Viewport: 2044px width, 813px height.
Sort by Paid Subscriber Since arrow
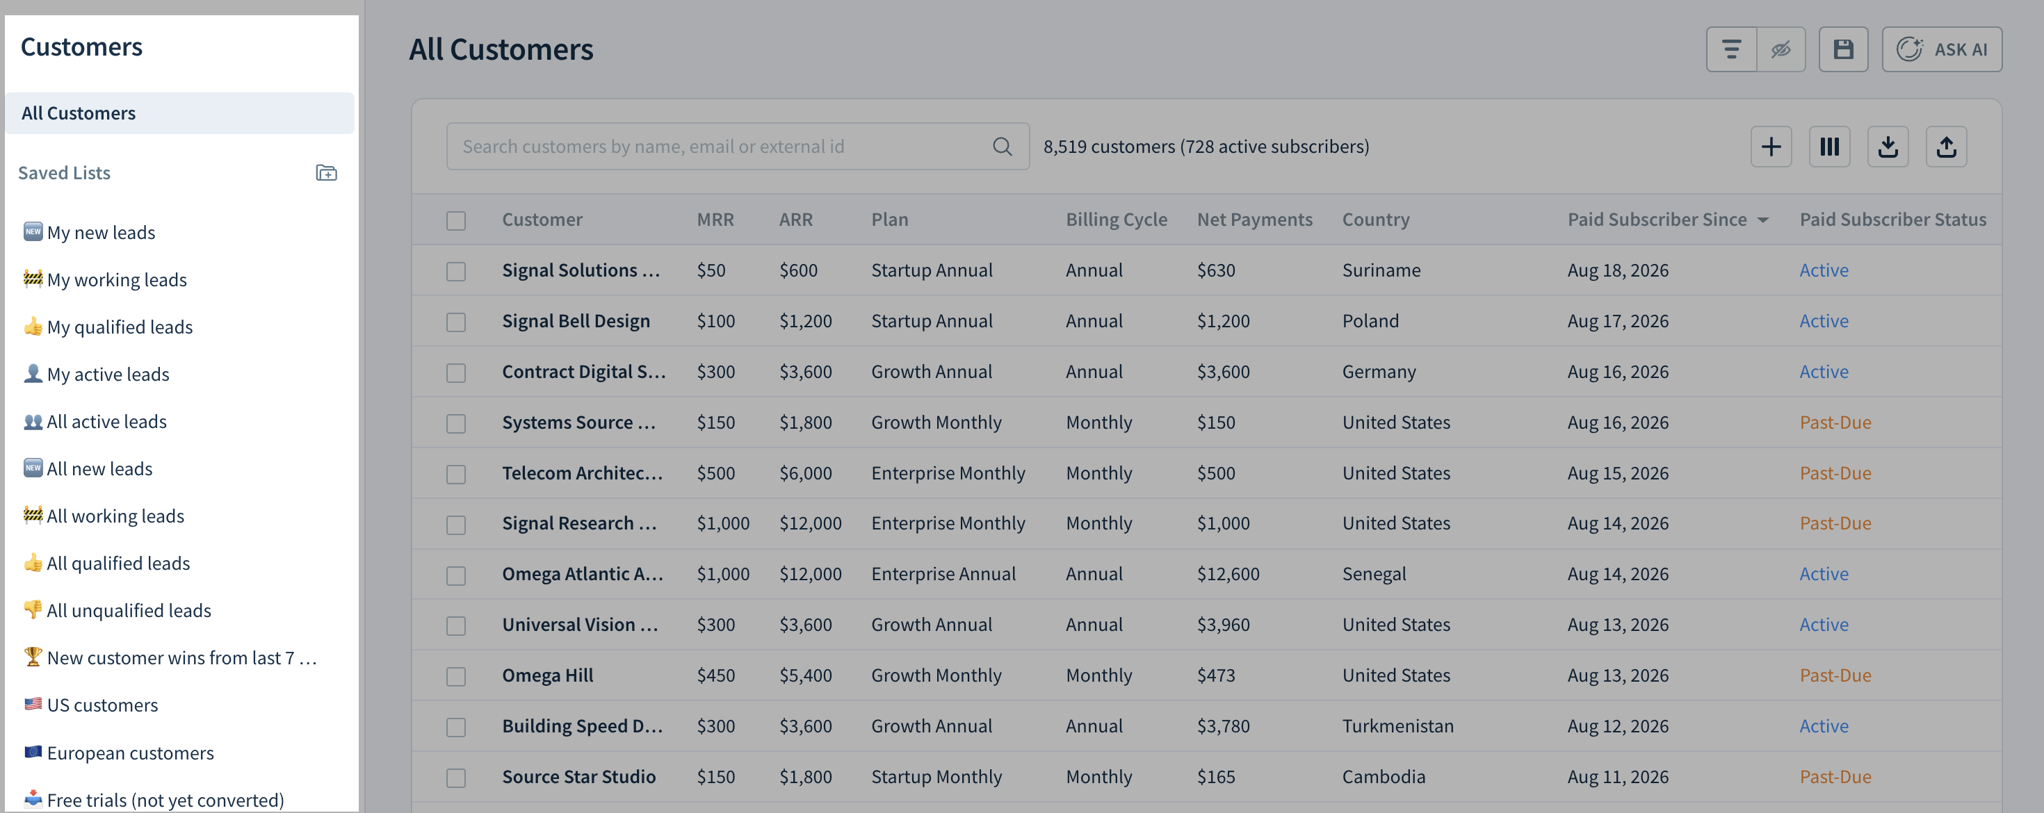tap(1762, 220)
